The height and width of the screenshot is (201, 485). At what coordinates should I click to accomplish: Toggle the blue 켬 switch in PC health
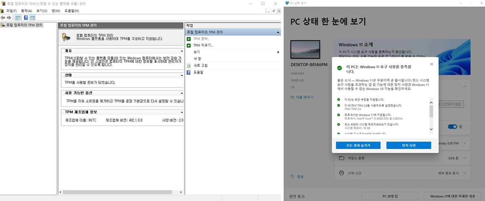tap(453, 127)
